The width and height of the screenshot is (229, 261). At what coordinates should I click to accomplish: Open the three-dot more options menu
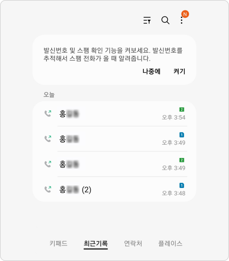tap(181, 21)
